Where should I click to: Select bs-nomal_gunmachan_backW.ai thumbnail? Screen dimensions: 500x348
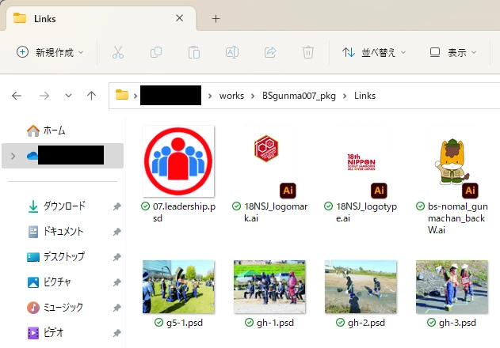tap(452, 161)
